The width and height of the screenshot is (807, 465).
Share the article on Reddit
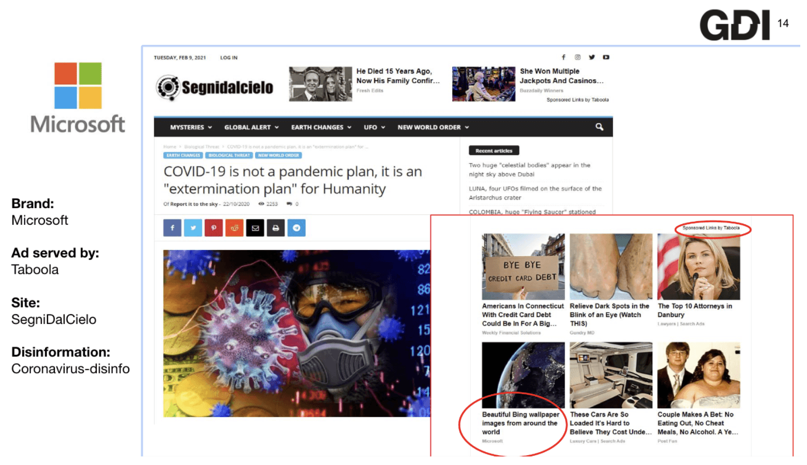tap(234, 228)
